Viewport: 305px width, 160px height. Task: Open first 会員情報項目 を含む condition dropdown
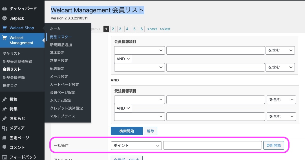pyautogui.click(x=280, y=50)
